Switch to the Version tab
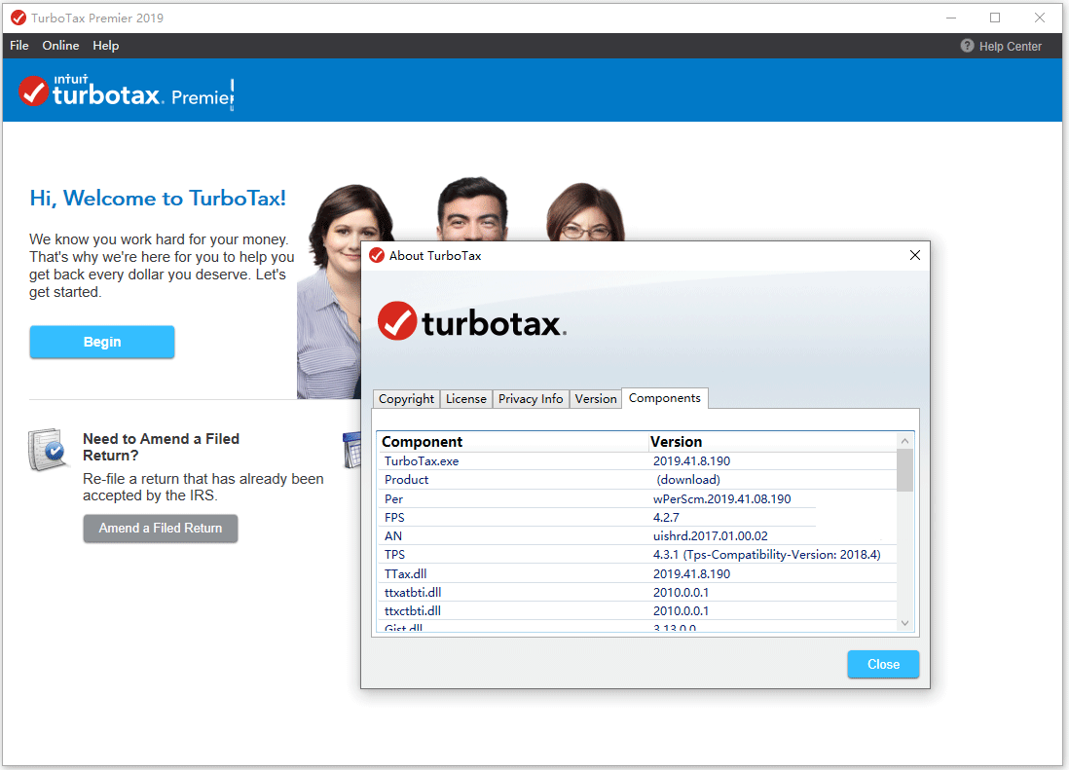The image size is (1069, 770). [x=595, y=399]
